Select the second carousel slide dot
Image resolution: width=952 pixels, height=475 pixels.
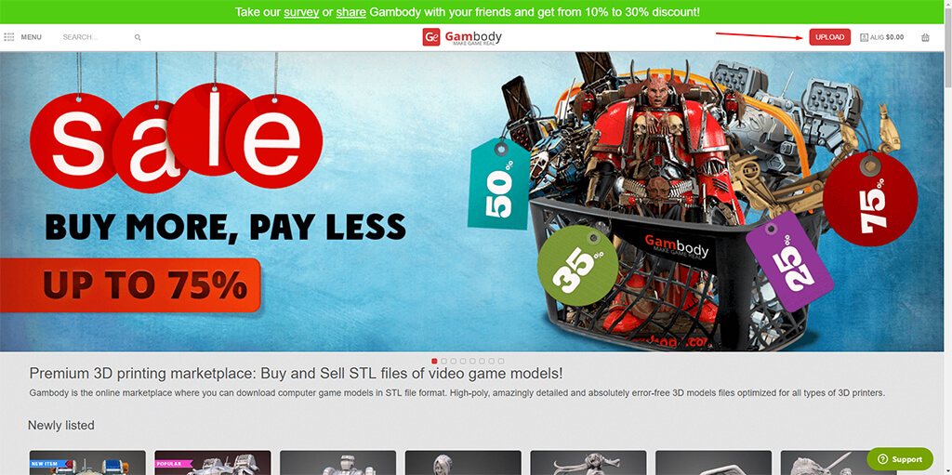tap(443, 361)
